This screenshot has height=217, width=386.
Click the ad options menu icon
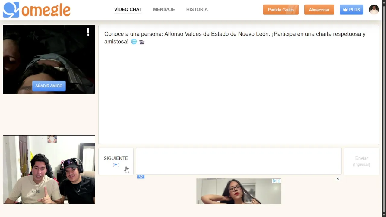click(x=279, y=181)
